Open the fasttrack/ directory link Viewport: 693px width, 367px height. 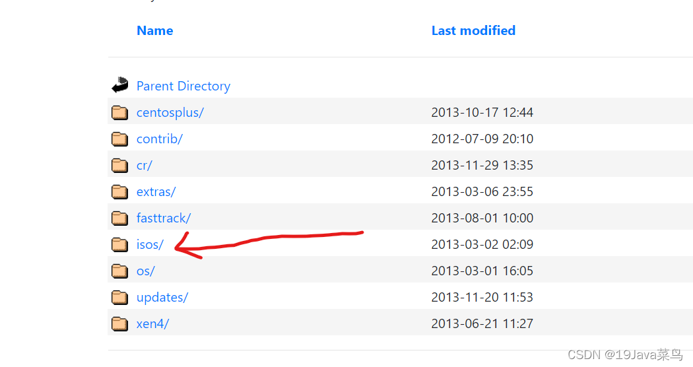(x=164, y=218)
